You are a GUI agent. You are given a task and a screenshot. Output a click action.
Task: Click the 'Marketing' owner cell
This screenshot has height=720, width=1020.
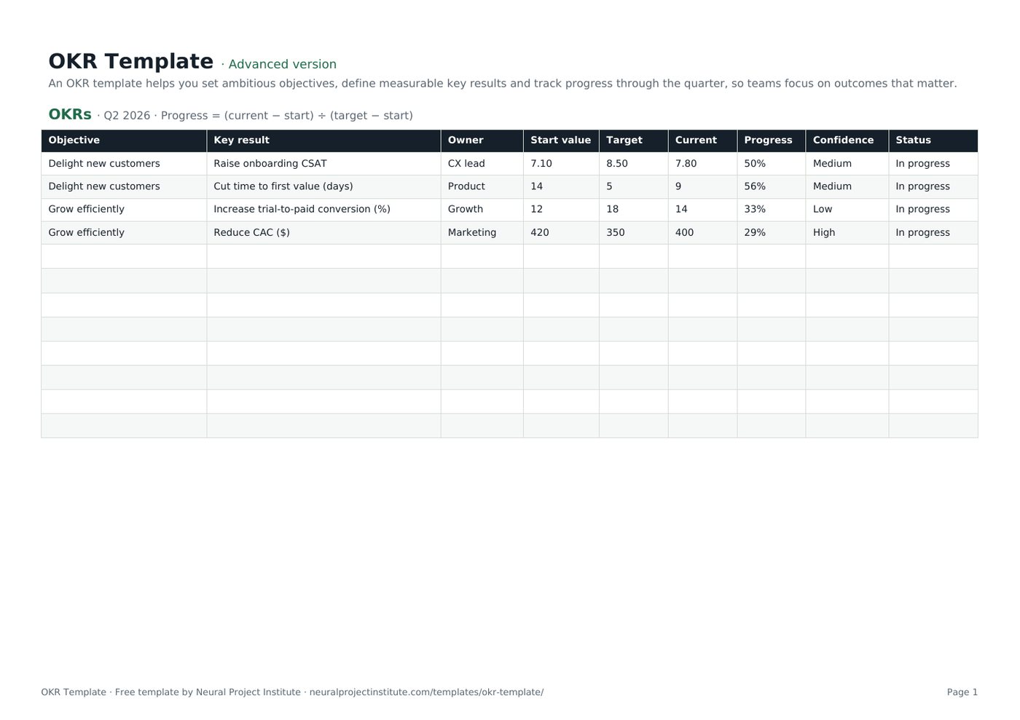coord(482,233)
